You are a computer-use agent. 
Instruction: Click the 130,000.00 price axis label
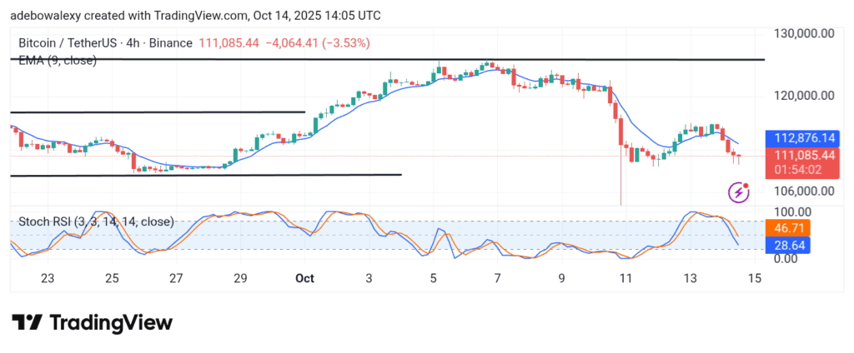(804, 34)
